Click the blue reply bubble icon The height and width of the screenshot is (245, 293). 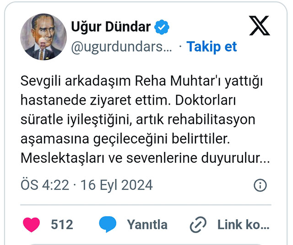[x=108, y=224]
